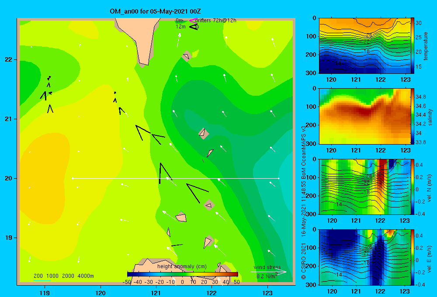Click tick value 34.8 on salinity scale
Screen dimensions: 437x297
420,97
